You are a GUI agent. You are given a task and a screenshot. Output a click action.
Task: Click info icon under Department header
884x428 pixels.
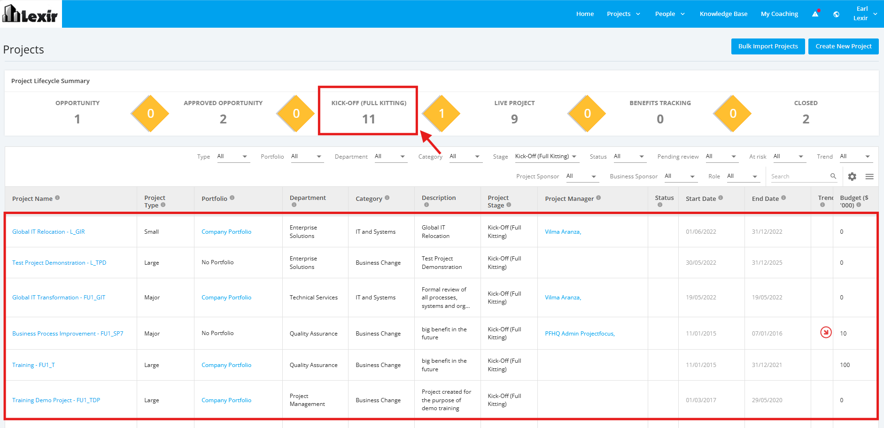pos(294,205)
